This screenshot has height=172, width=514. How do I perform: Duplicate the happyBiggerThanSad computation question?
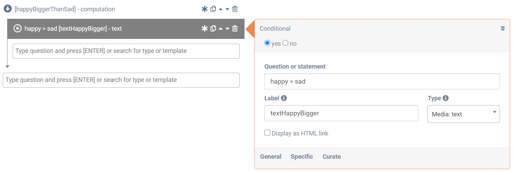click(213, 9)
